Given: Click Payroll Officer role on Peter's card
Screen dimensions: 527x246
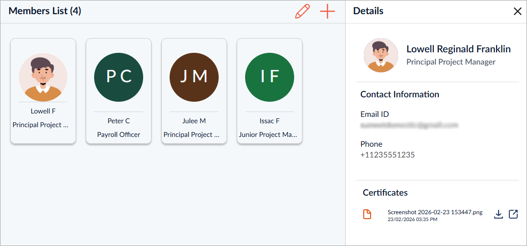Looking at the screenshot, I should click(x=119, y=134).
